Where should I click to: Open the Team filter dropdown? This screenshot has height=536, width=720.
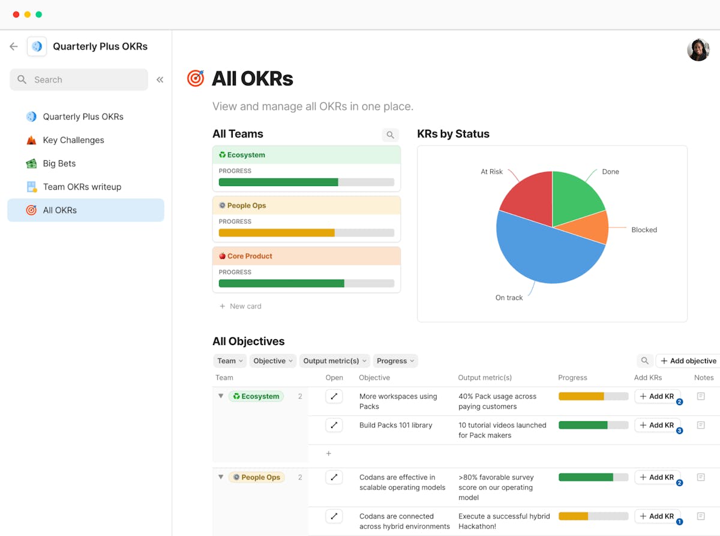[x=230, y=361]
